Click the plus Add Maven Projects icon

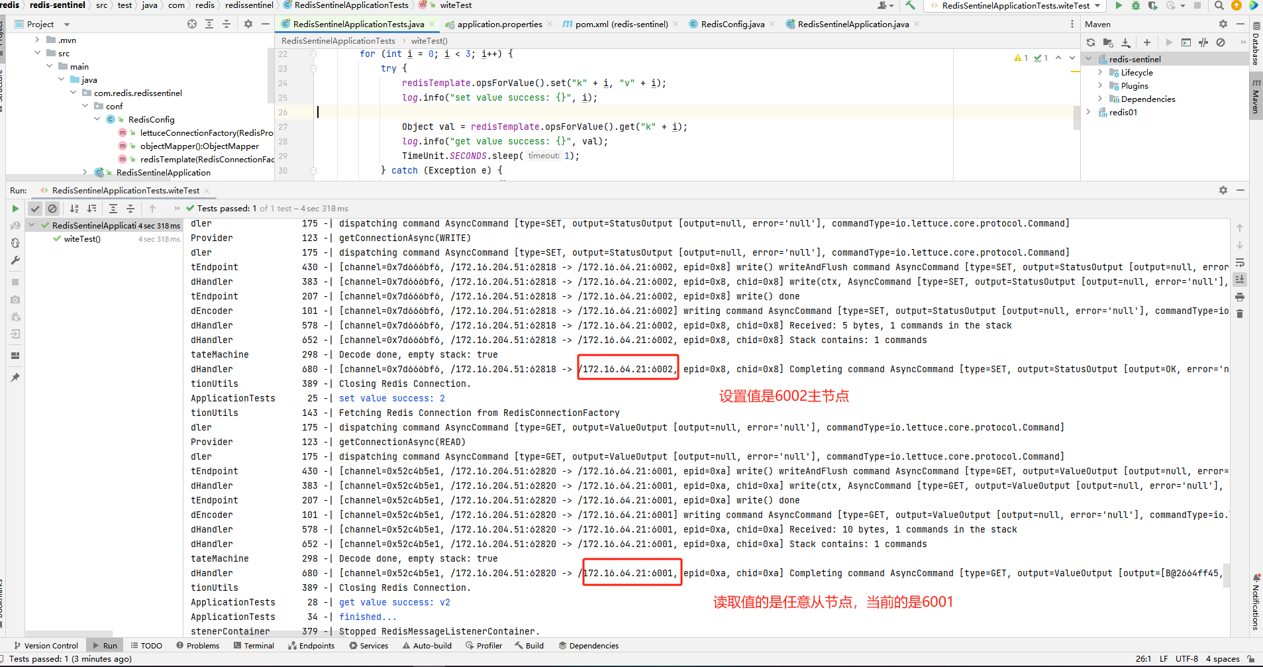pyautogui.click(x=1147, y=42)
